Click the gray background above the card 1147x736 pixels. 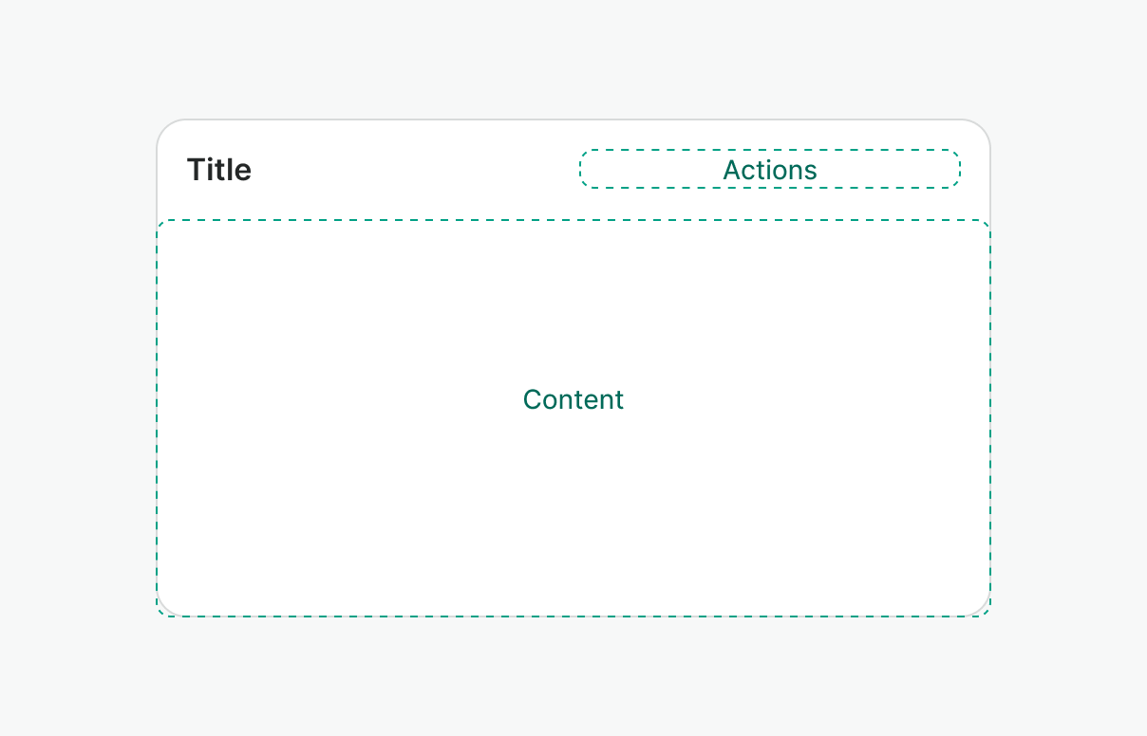(x=573, y=57)
